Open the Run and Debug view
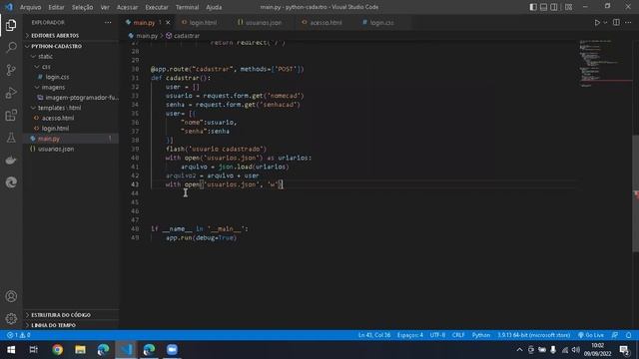 pos(11,93)
